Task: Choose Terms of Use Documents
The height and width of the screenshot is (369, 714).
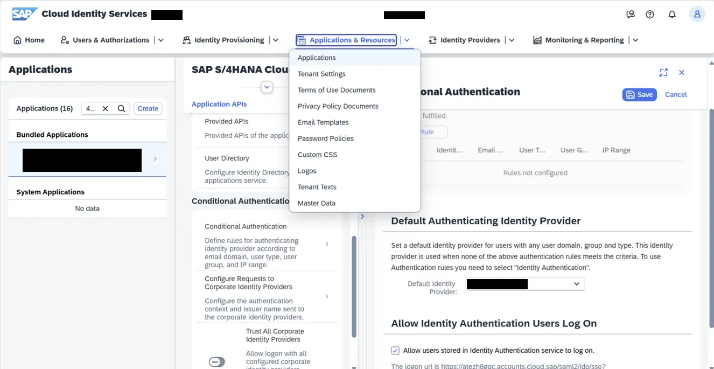Action: [x=355, y=90]
